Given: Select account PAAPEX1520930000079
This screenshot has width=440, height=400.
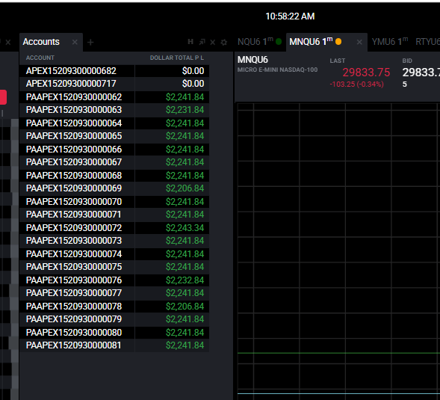Looking at the screenshot, I should coord(74,319).
